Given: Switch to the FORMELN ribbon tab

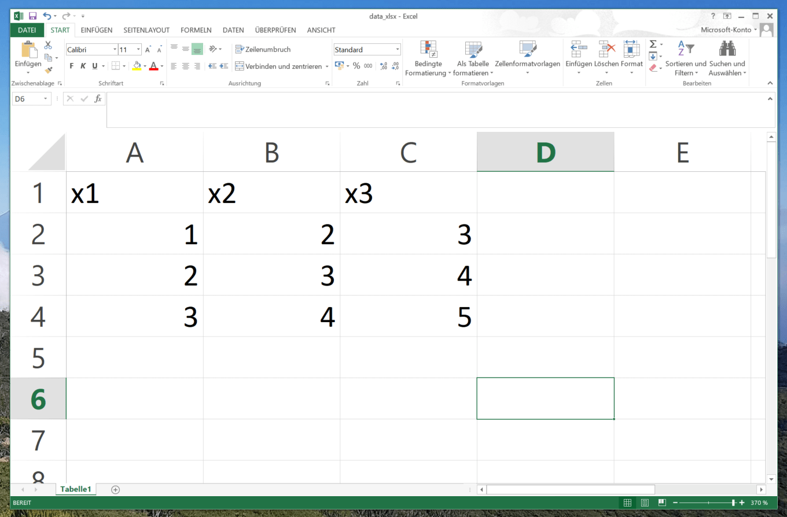Looking at the screenshot, I should [196, 30].
